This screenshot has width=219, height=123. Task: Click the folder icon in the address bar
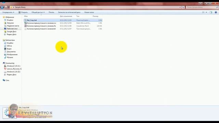tap(11, 7)
